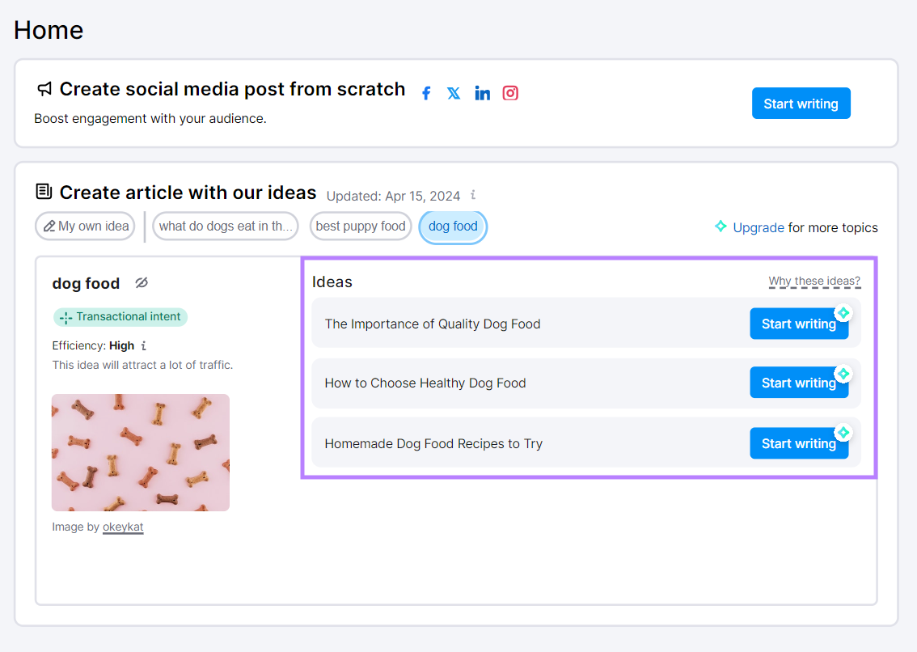
Task: Start writing 'How to Choose Healthy Dog Food'
Action: [798, 383]
